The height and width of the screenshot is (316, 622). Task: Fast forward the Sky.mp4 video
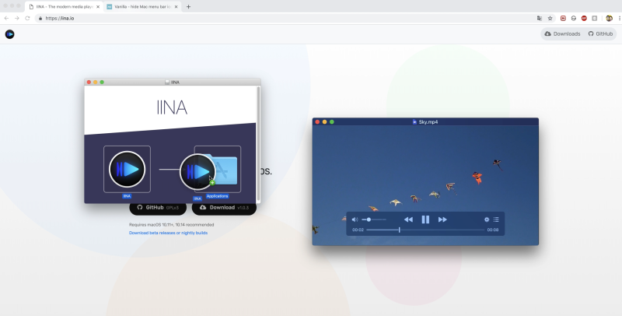(442, 219)
